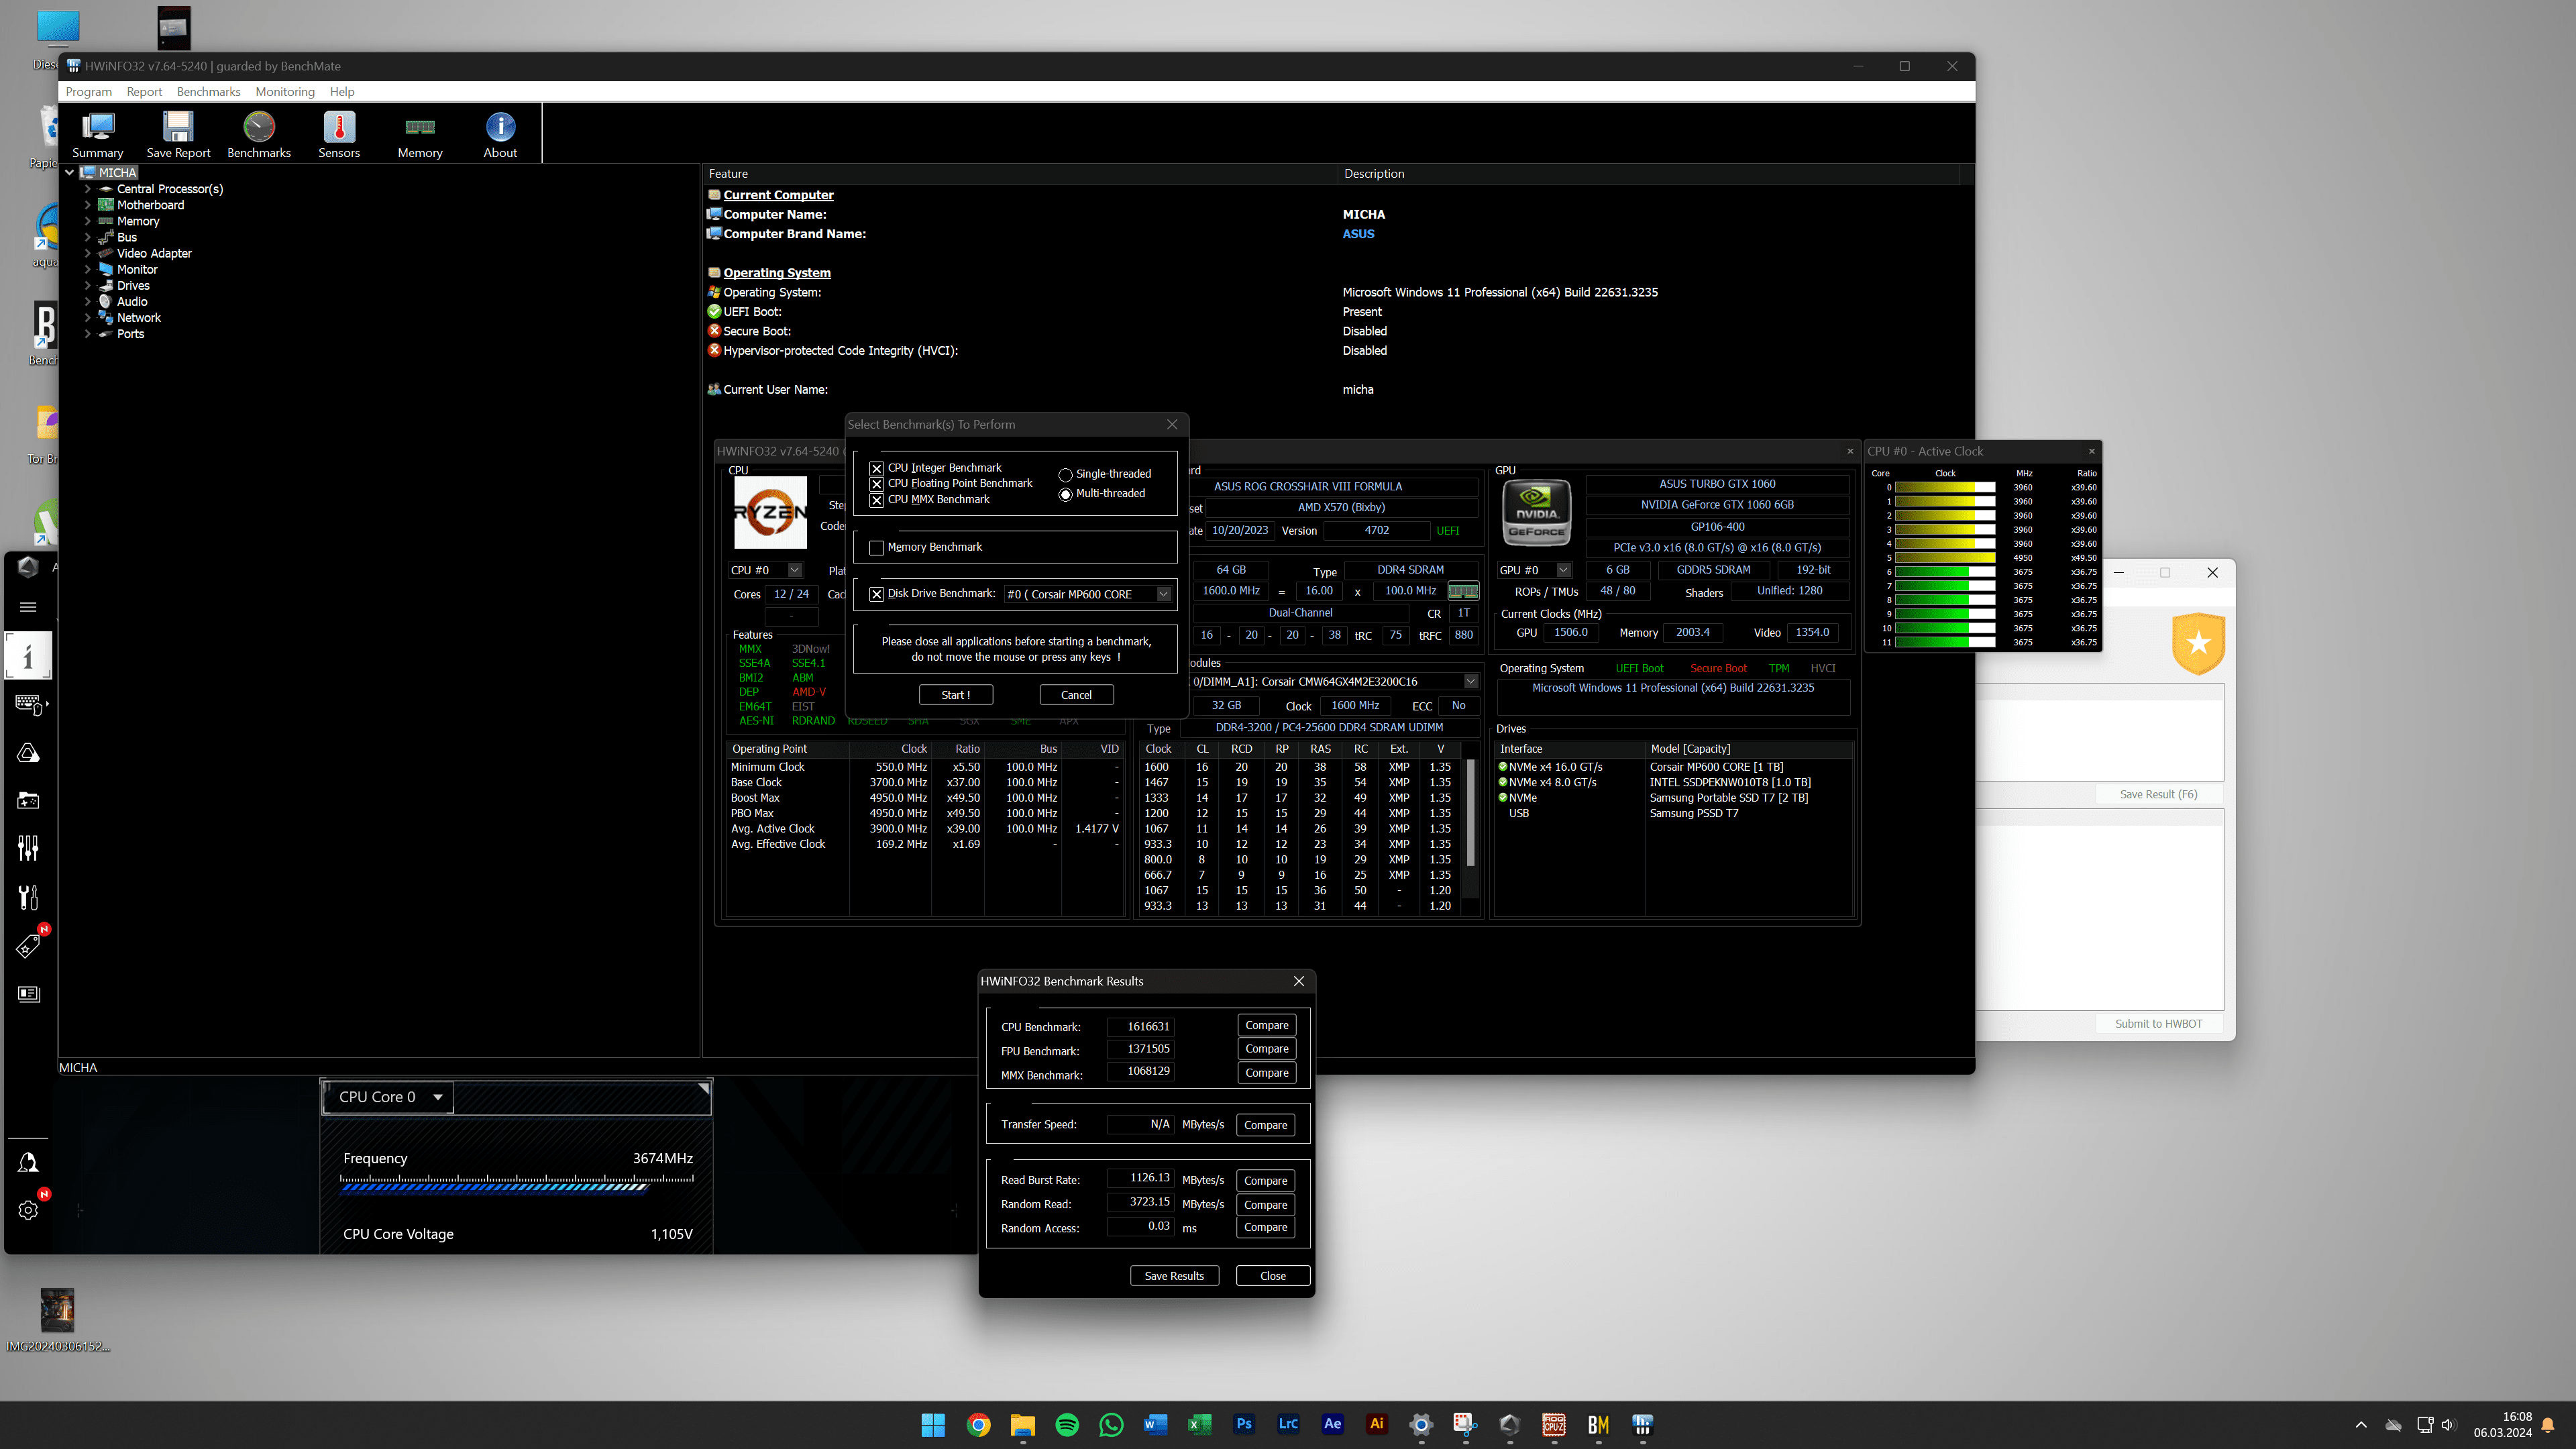Screen dimensions: 2576x1449
Task: Uncheck CPU Integer Benchmark
Action: [876, 468]
